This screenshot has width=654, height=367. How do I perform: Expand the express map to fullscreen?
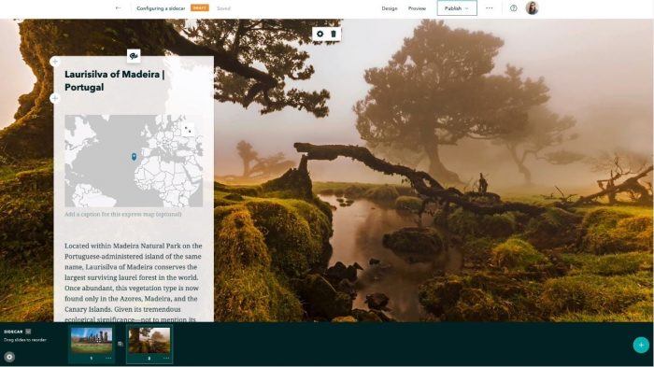[188, 130]
